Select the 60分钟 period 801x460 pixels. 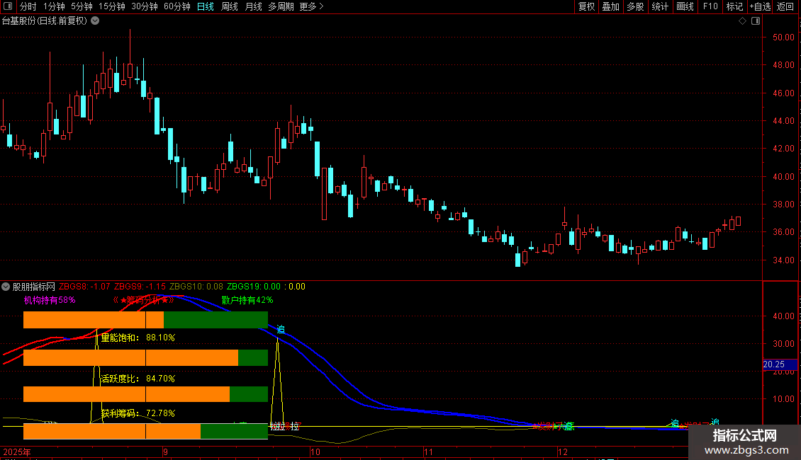[x=177, y=6]
